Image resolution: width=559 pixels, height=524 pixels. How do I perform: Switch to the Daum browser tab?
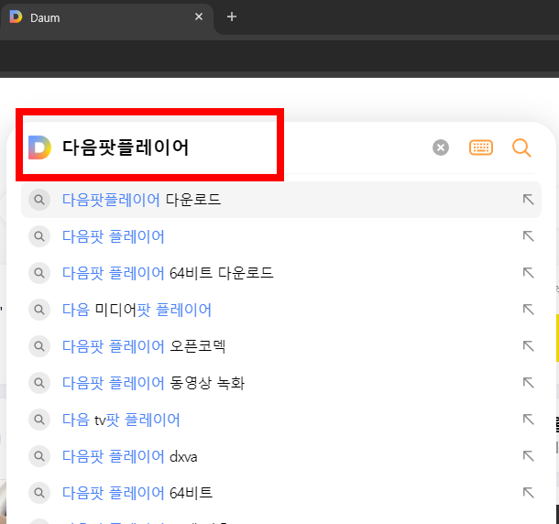(x=107, y=17)
